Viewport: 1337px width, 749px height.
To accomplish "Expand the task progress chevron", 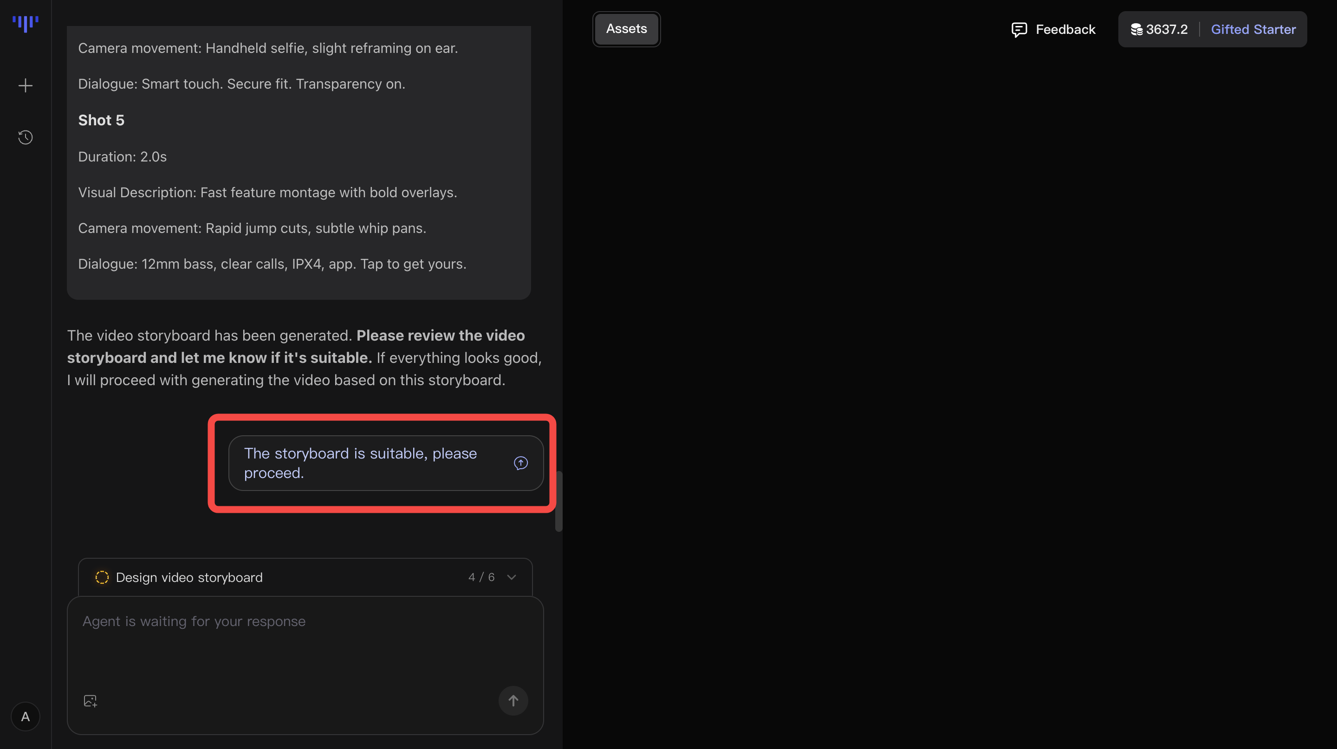I will (x=511, y=577).
